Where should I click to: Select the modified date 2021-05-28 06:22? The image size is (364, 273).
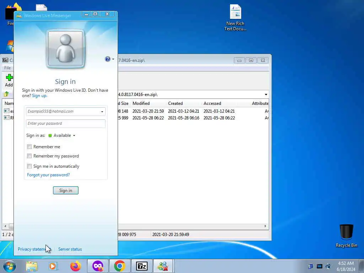[x=148, y=118]
